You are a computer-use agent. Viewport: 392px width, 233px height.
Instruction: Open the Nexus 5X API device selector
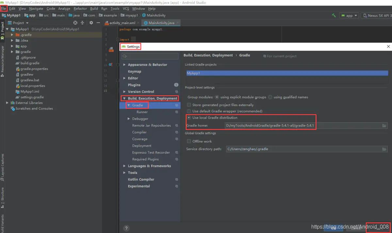[x=377, y=15]
